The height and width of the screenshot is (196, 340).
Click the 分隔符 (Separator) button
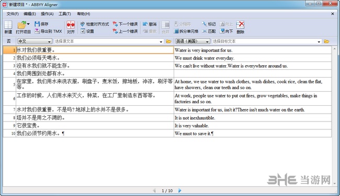(183, 24)
